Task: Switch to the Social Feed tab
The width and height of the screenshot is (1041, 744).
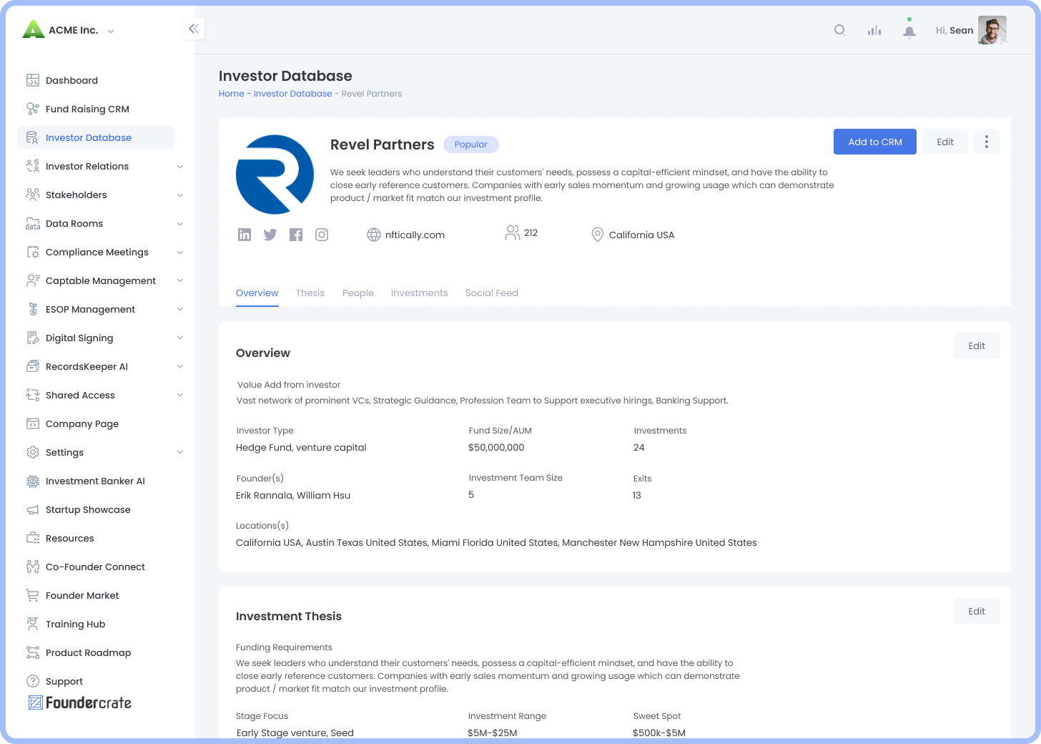Action: (492, 293)
